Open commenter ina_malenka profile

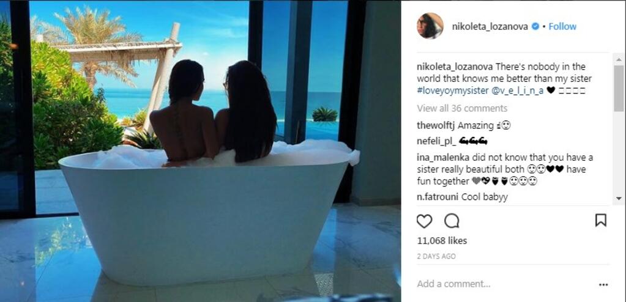438,157
